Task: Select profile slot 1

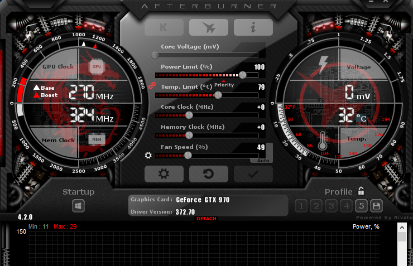Action: [301, 206]
